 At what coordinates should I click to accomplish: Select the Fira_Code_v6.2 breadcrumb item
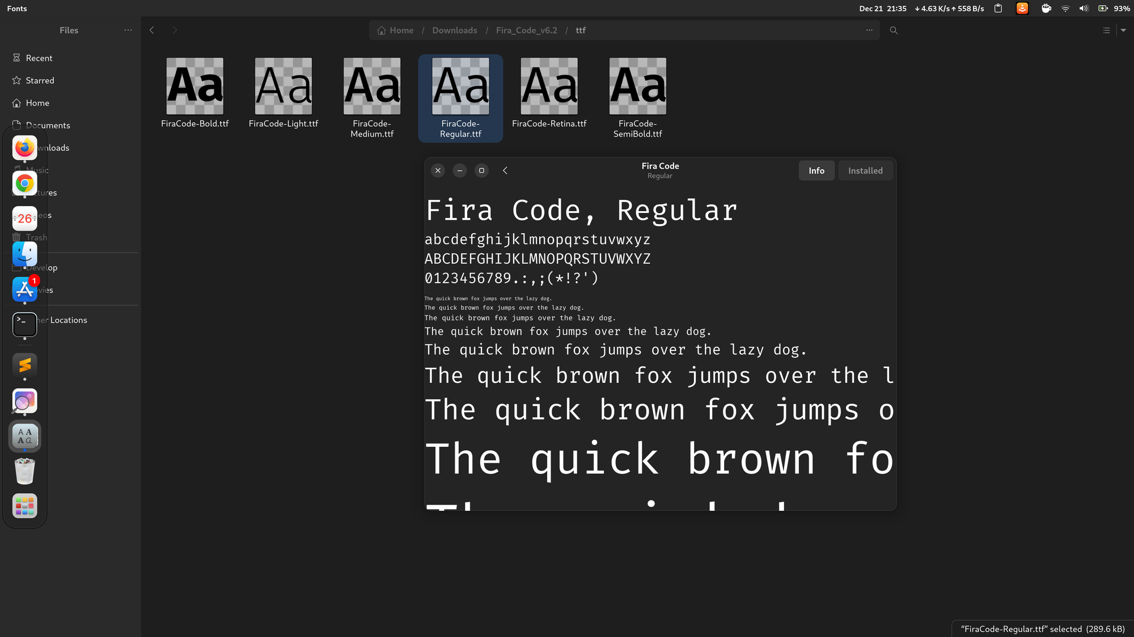(x=527, y=29)
